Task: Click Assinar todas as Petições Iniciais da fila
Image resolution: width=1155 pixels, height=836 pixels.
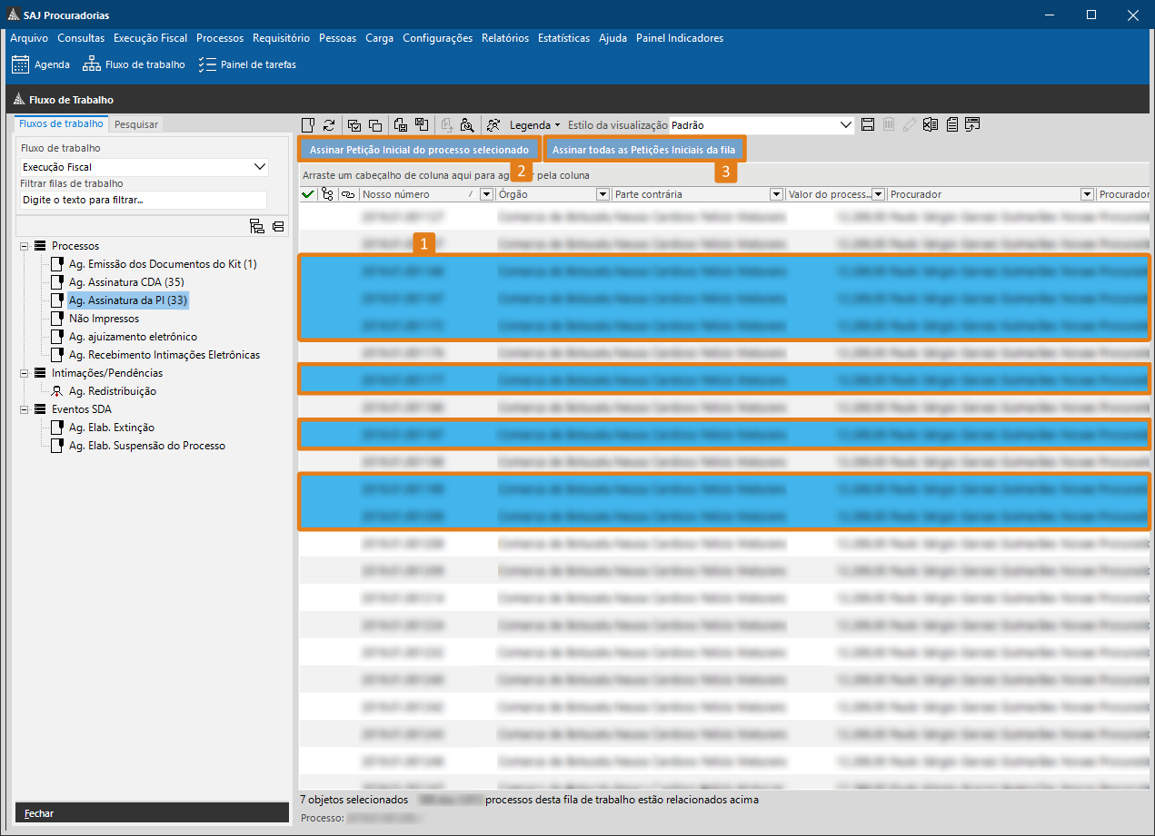Action: 644,149
